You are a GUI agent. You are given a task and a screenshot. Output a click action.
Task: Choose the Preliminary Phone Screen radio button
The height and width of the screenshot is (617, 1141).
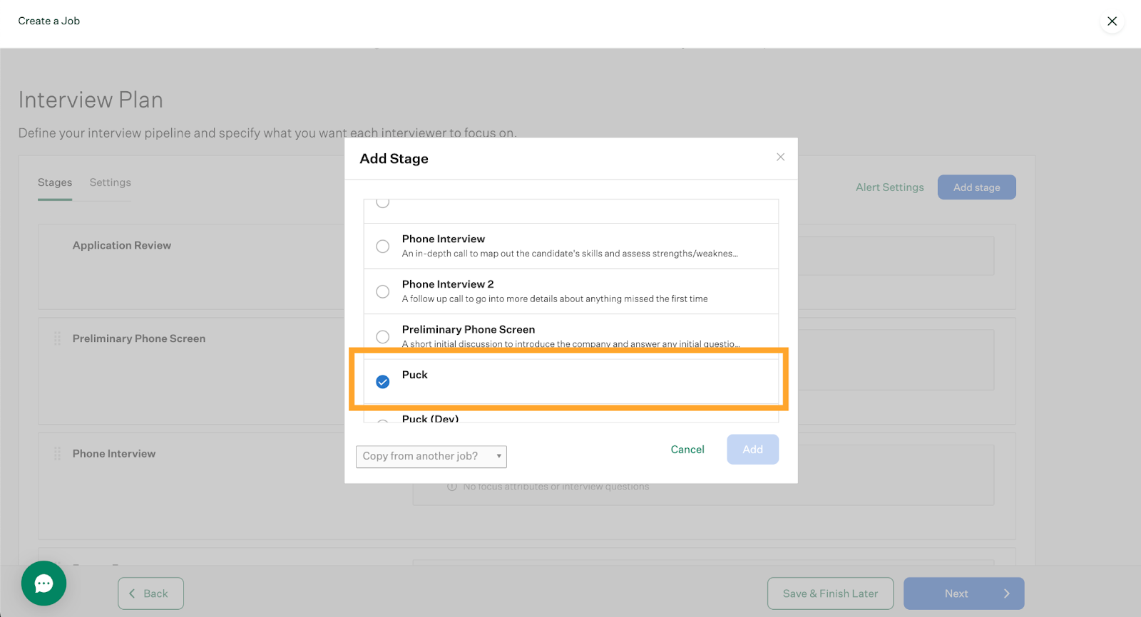point(383,336)
